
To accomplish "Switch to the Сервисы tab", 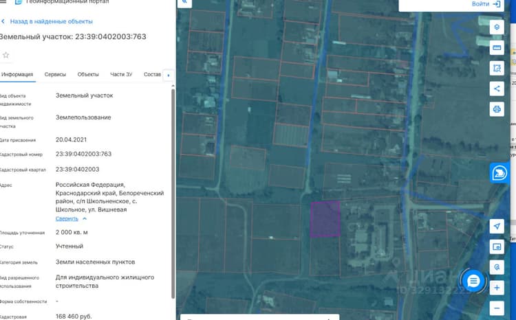I will (55, 75).
